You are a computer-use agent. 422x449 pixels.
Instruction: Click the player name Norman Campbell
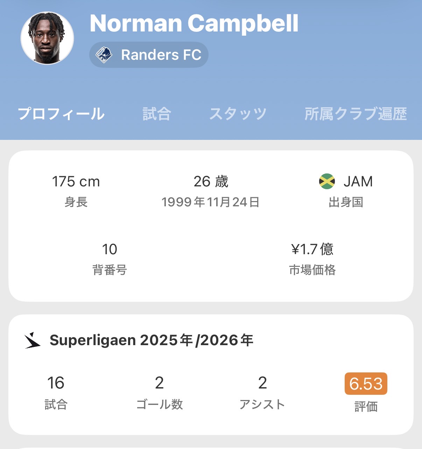click(194, 24)
